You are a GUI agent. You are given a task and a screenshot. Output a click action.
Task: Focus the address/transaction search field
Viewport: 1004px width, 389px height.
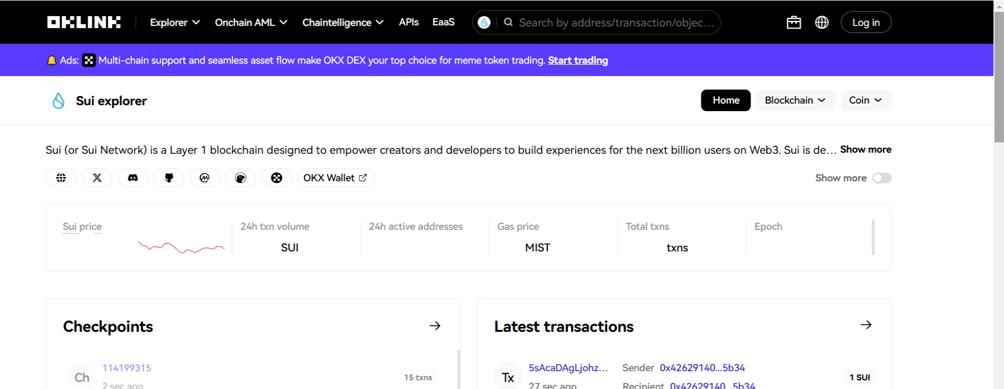[x=616, y=23]
